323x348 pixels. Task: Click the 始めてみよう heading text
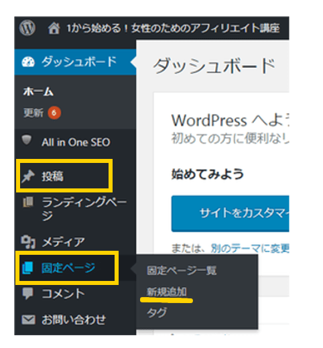pyautogui.click(x=207, y=174)
